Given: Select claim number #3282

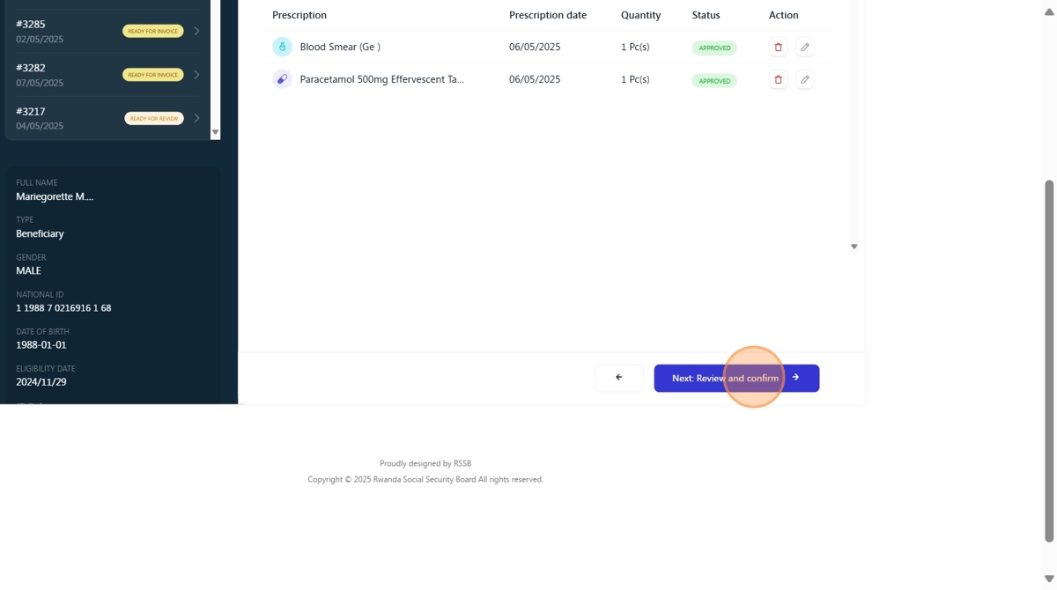Looking at the screenshot, I should pos(31,68).
